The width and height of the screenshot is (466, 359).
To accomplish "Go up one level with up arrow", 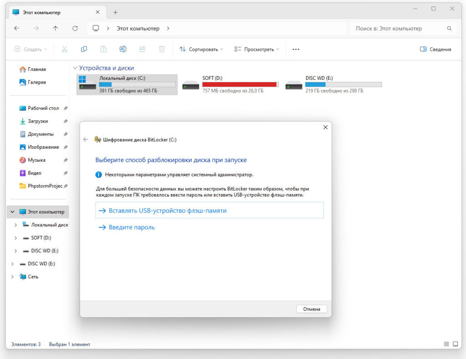I will [x=55, y=28].
